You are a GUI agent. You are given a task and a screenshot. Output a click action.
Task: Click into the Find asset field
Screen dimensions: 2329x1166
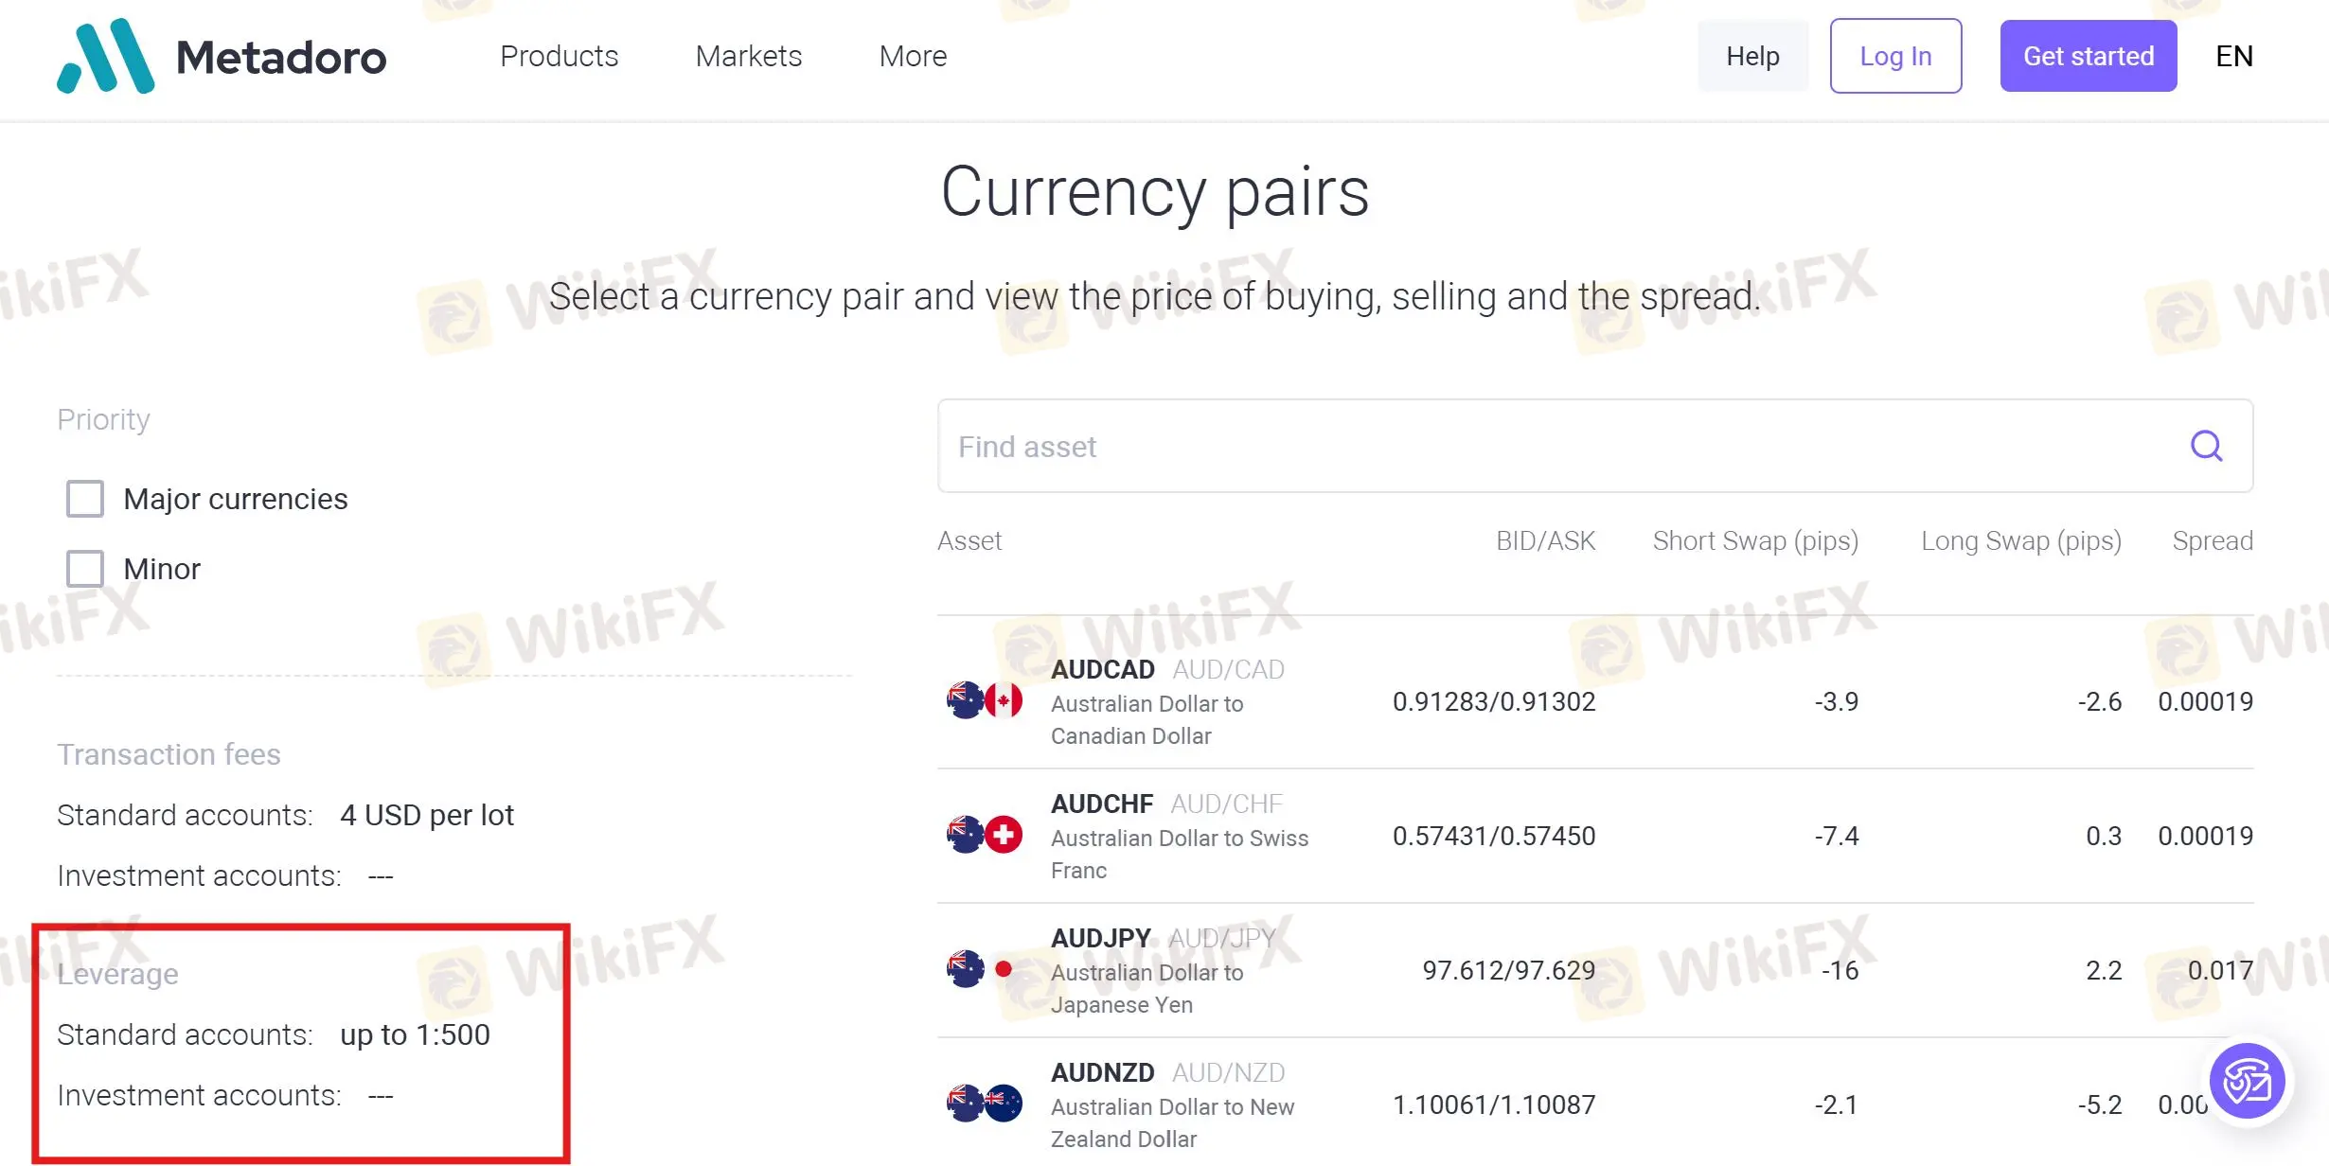click(x=1594, y=446)
